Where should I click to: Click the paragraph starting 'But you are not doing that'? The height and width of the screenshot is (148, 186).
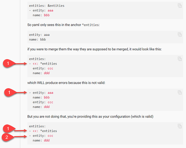pos(90,117)
